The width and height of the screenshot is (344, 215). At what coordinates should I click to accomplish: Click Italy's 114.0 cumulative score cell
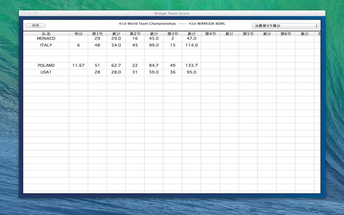191,45
